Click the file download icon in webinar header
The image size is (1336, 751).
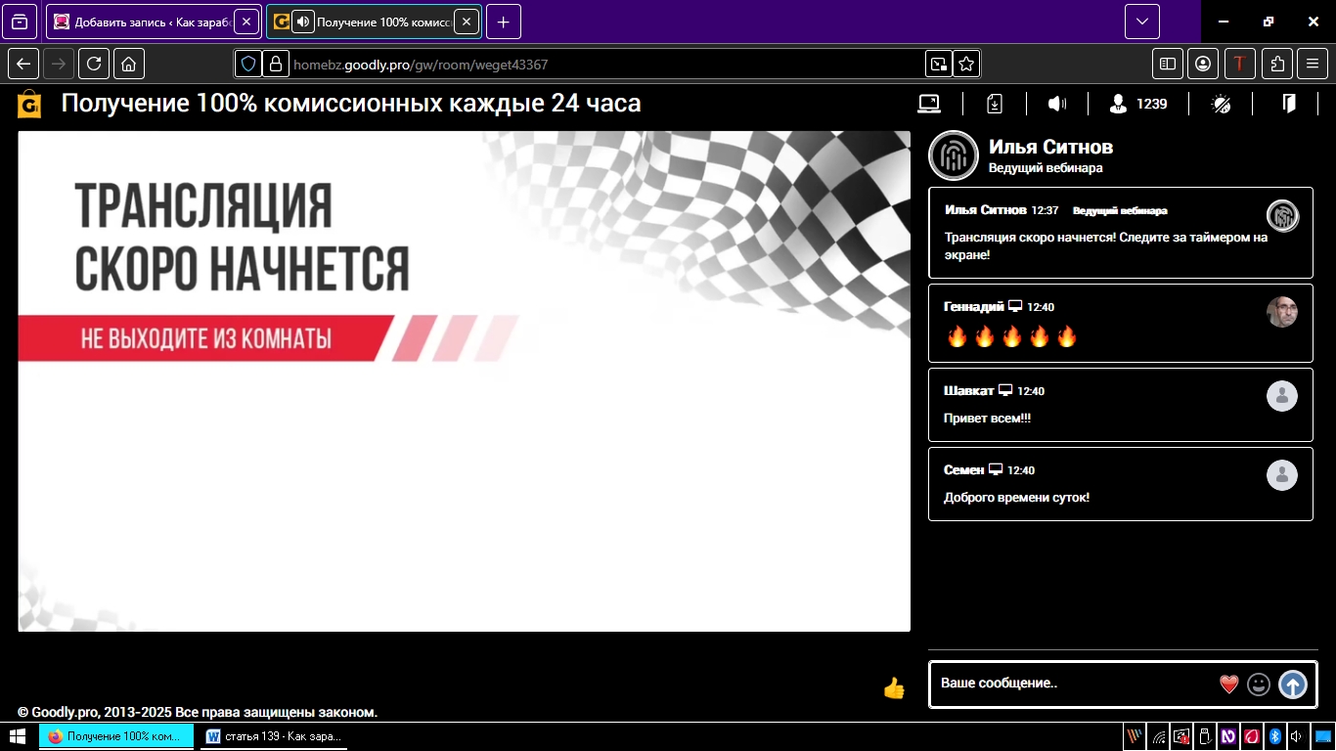coord(994,104)
